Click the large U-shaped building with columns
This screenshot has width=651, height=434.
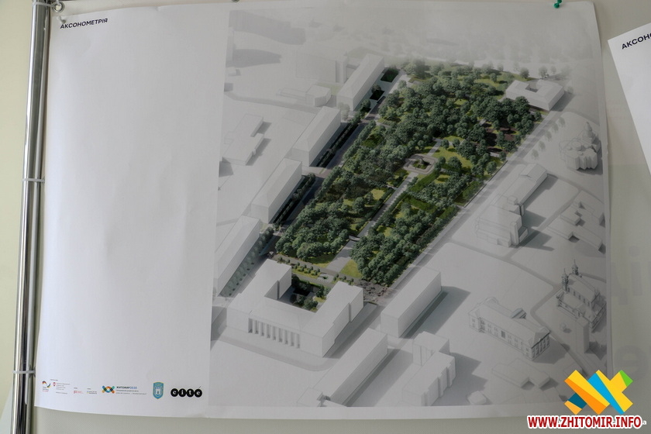click(x=291, y=310)
